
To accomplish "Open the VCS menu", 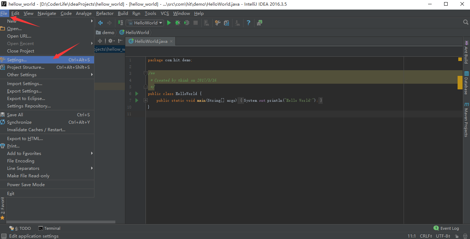I will pos(165,13).
